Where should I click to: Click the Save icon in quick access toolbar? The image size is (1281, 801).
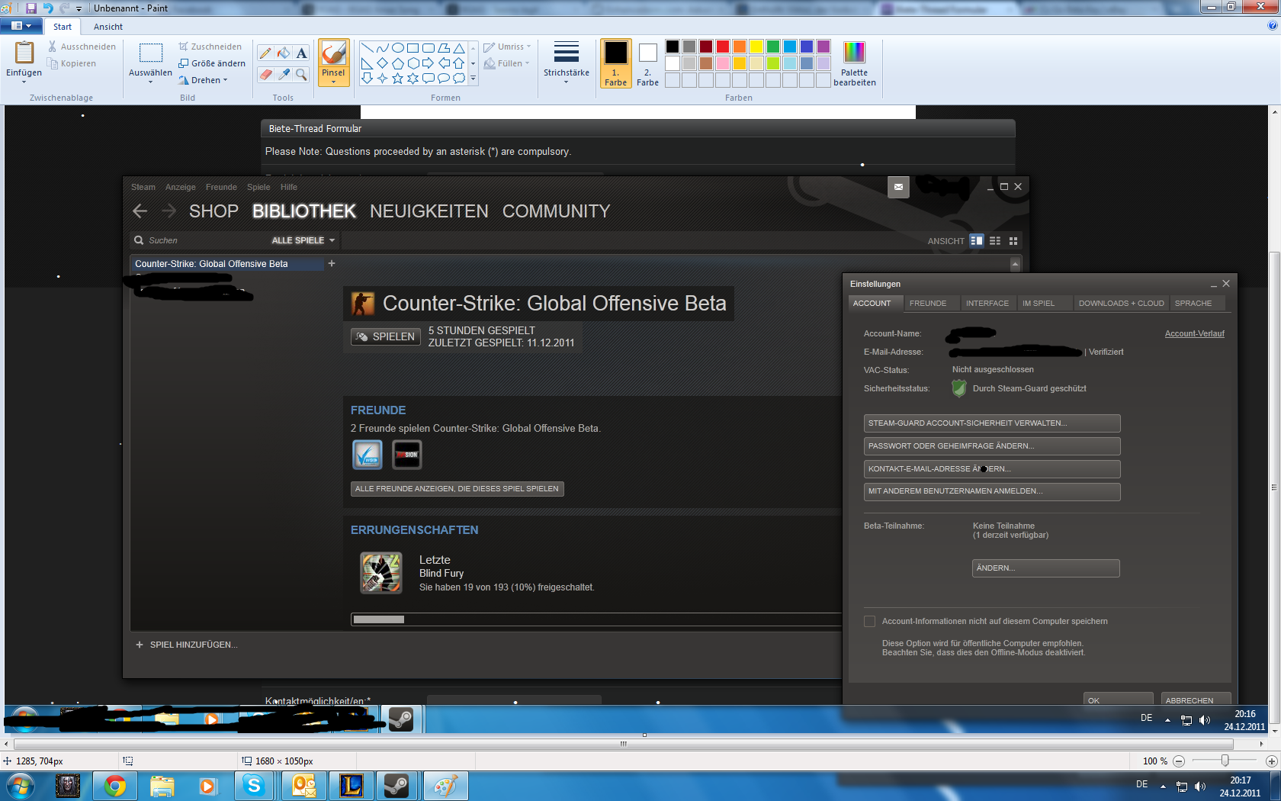pyautogui.click(x=31, y=8)
